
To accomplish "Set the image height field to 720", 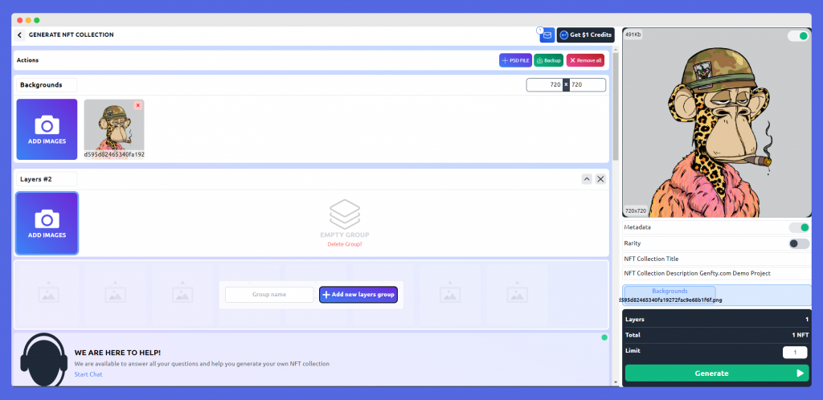I will [588, 84].
